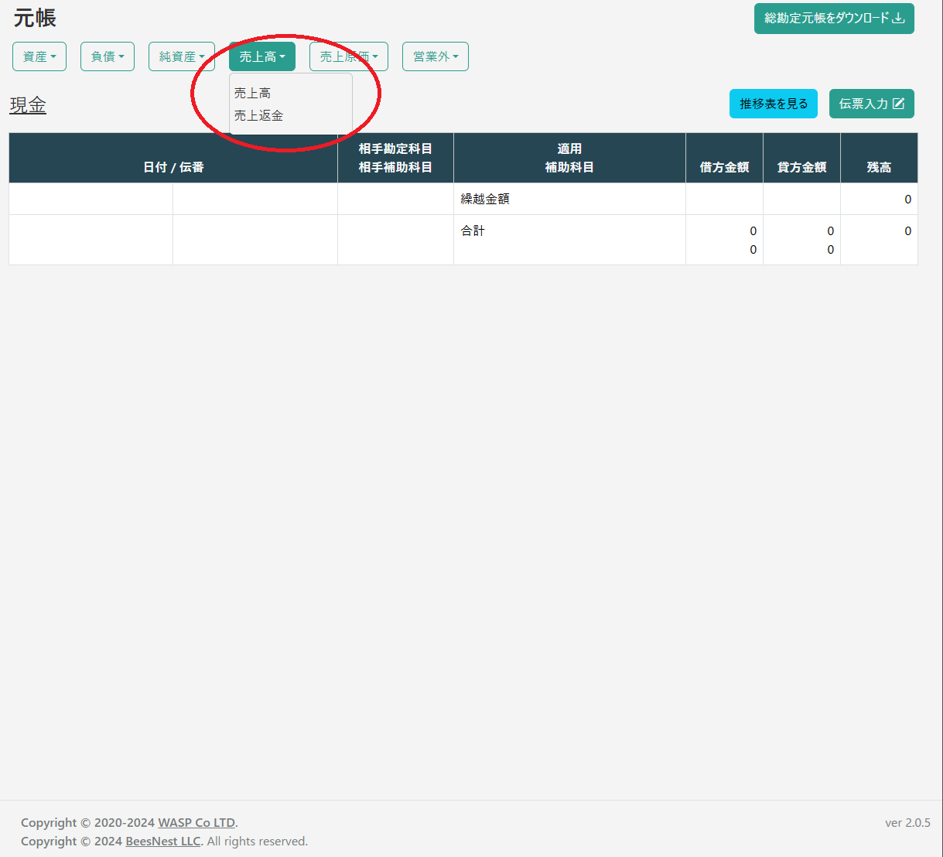Select the 残高 column header
This screenshot has width=943, height=857.
tap(879, 167)
